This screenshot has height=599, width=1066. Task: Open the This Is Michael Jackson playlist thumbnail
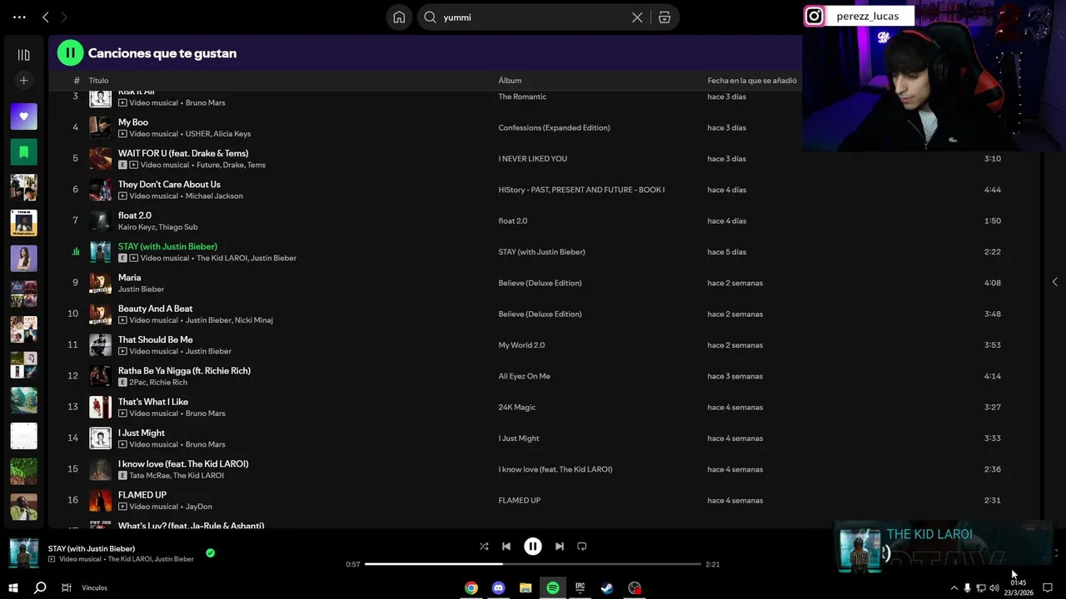23,223
